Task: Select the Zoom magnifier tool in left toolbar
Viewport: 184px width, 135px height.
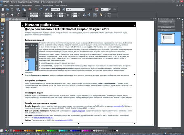Action: point(3,66)
